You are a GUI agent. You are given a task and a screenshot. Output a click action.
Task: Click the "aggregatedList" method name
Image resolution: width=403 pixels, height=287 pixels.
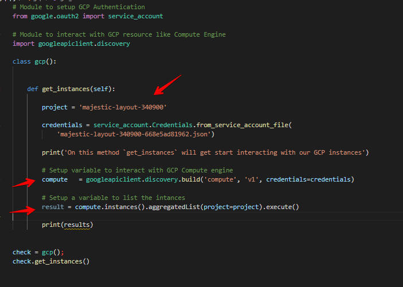pyautogui.click(x=174, y=207)
